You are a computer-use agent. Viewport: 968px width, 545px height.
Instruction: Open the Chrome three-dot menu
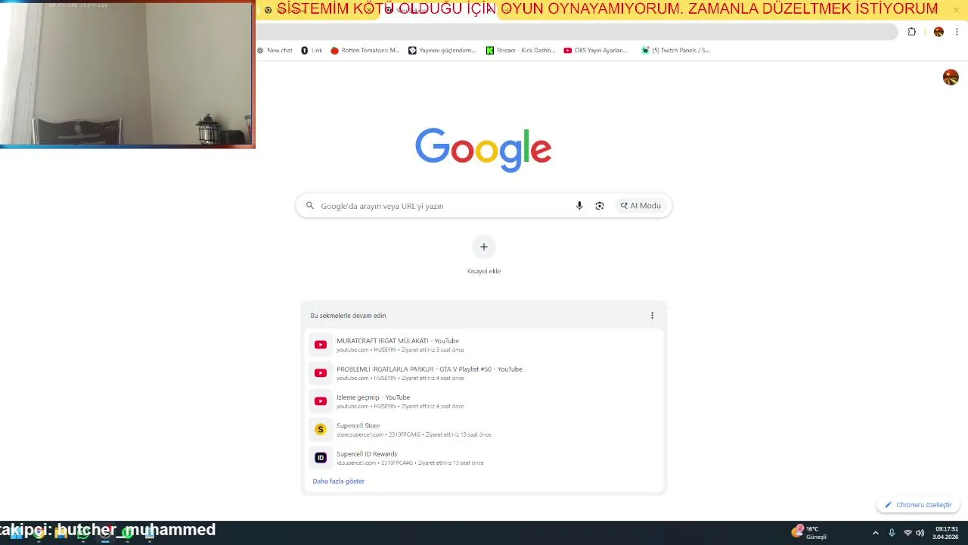957,32
